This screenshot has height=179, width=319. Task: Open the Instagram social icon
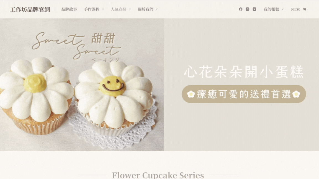(247, 9)
